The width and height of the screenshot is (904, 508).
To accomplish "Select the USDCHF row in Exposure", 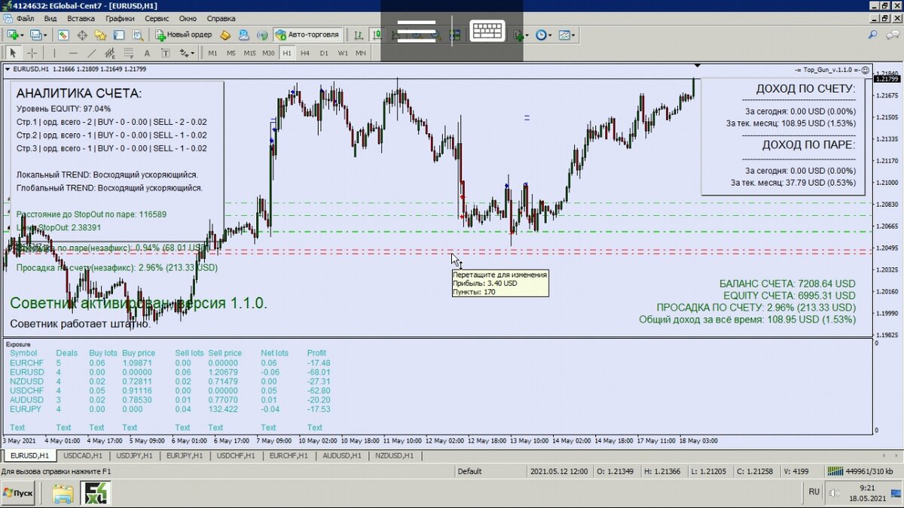I will pyautogui.click(x=170, y=391).
